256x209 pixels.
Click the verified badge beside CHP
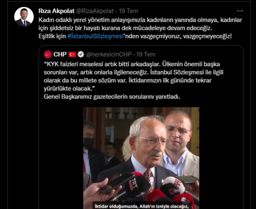pyautogui.click(x=81, y=54)
